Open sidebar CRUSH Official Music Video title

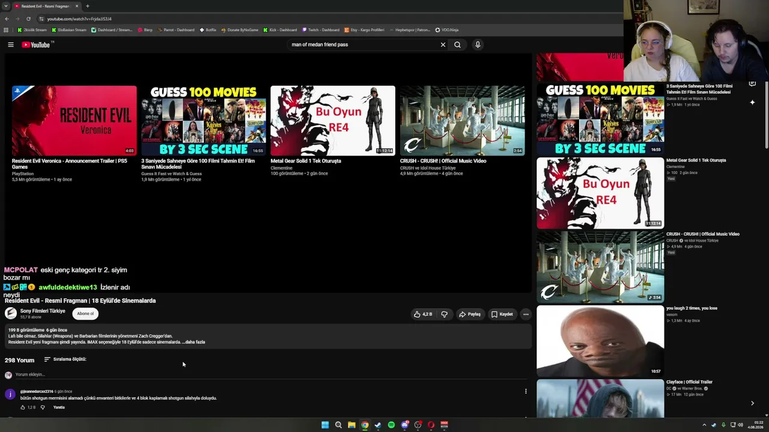click(x=703, y=234)
